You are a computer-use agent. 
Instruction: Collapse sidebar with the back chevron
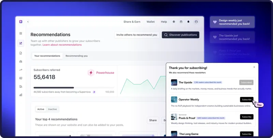[28, 22]
